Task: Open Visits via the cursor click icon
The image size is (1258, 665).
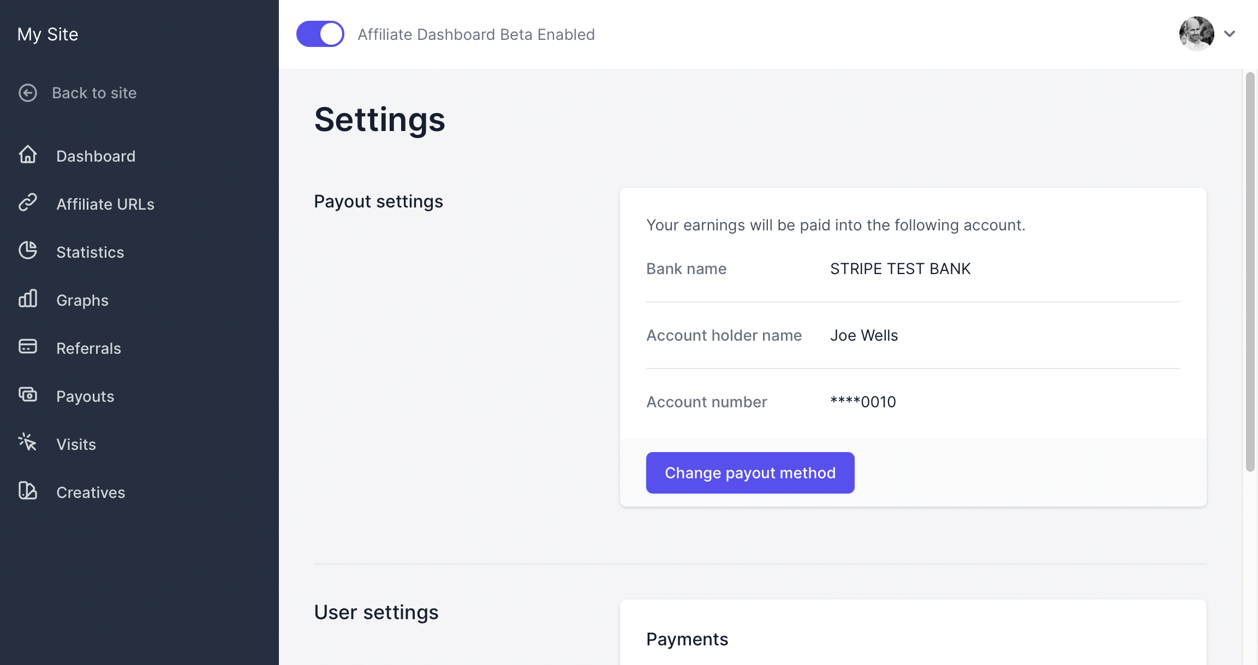Action: (x=28, y=443)
